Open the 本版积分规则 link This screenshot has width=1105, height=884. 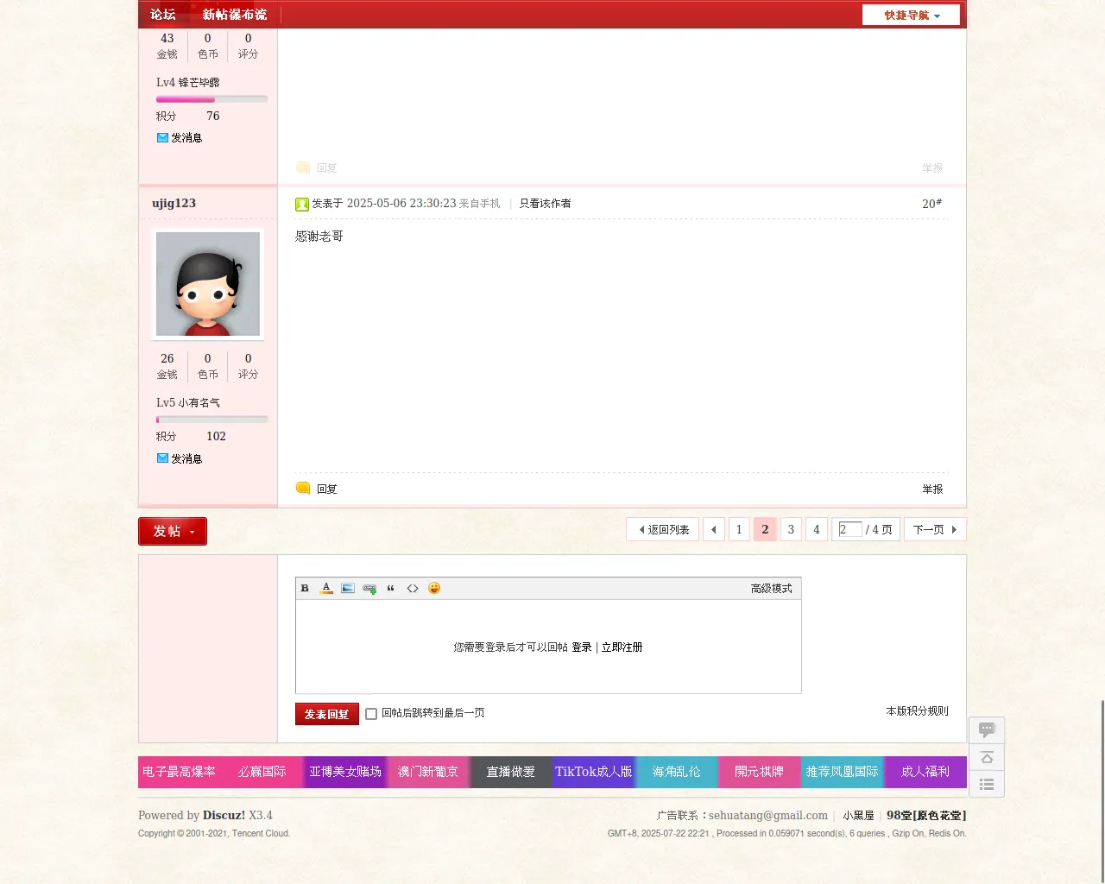917,711
